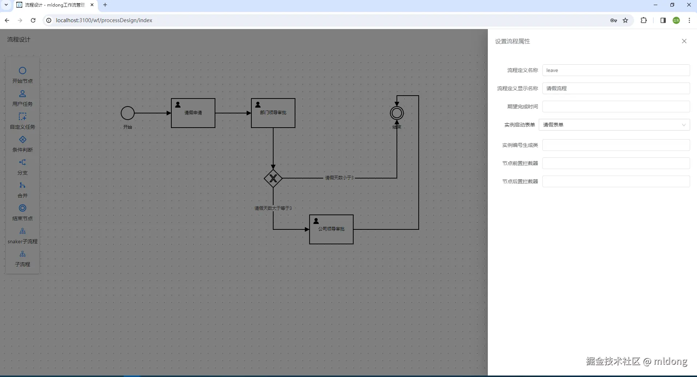Focus the 流程定义显示名称 field
Screen dimensions: 697x377
tap(616, 88)
